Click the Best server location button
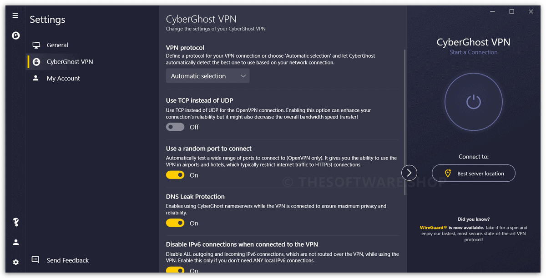This screenshot has width=546, height=278. click(x=473, y=173)
